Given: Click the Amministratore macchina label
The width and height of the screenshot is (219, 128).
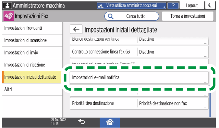Looking at the screenshot, I should pyautogui.click(x=39, y=5).
